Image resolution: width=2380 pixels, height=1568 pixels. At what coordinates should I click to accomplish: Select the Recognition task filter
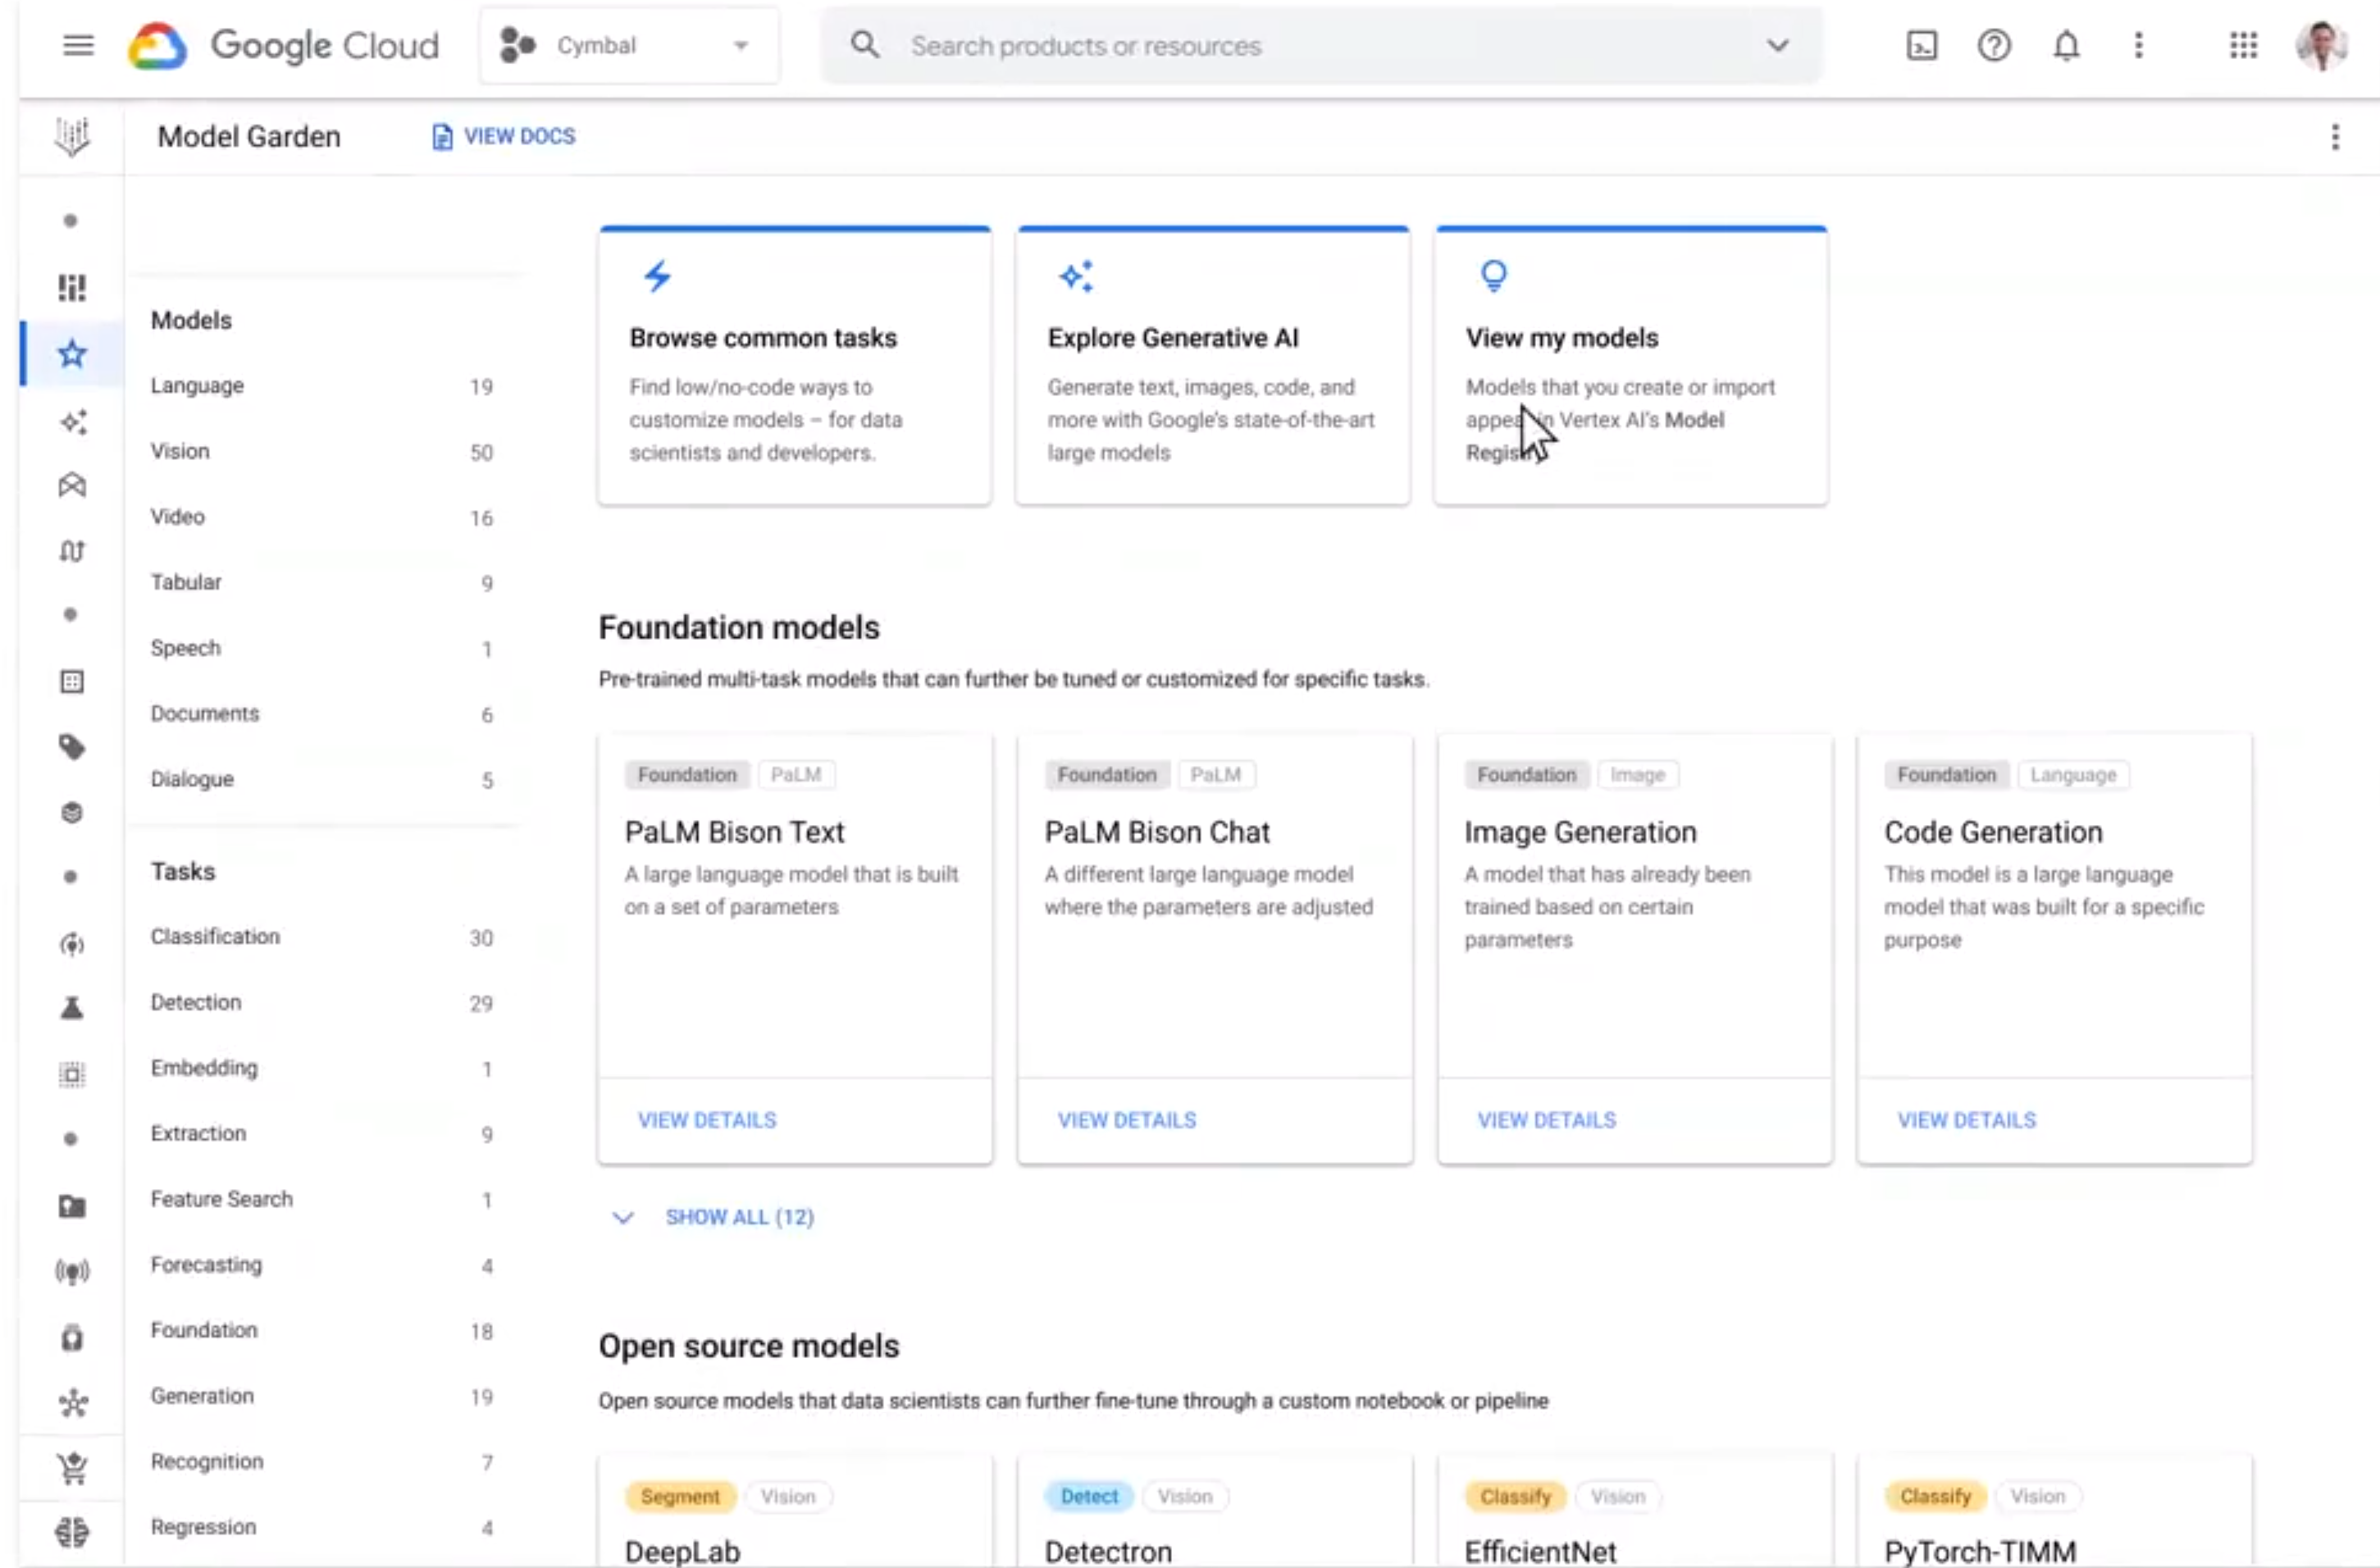point(322,1462)
